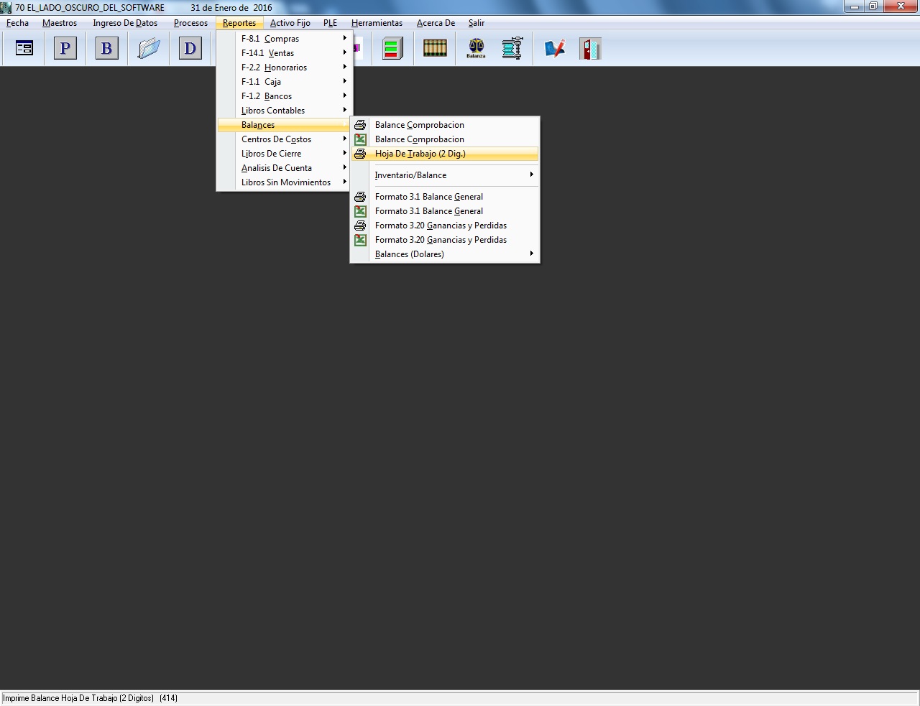Expand the Balances (Dolares) submenu
Screen dimensions: 920x706
pyautogui.click(x=410, y=254)
